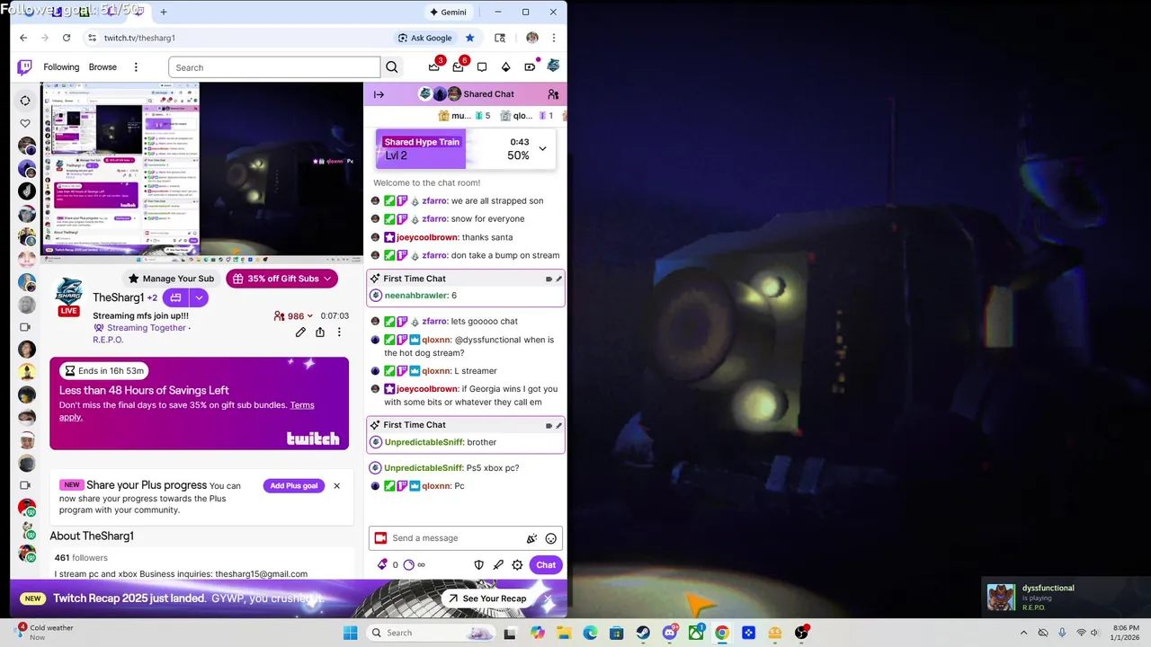Image resolution: width=1151 pixels, height=647 pixels.
Task: Click the bookmark star in address bar
Action: point(469,38)
